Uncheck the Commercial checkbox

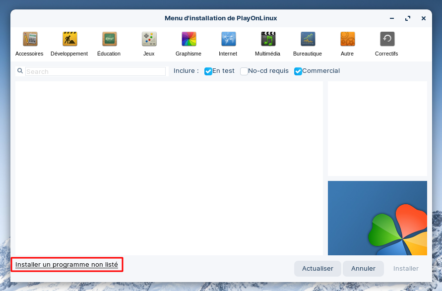(x=298, y=71)
